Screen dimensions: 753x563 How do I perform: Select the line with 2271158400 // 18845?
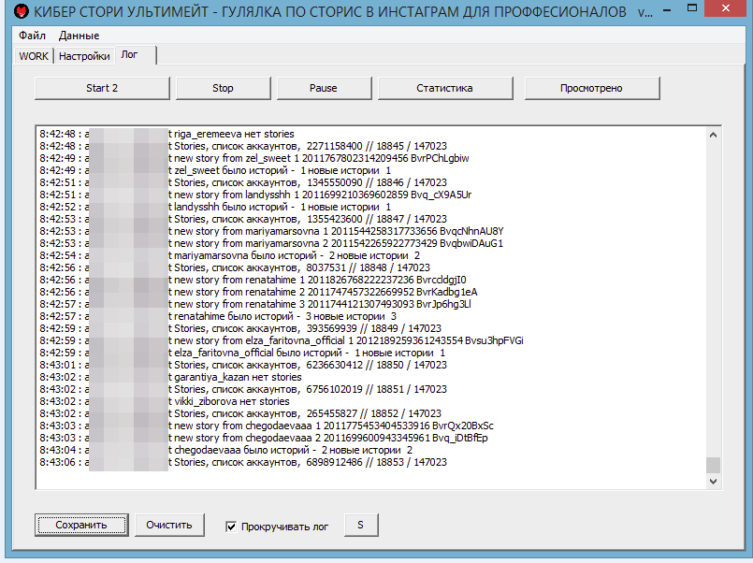[243, 146]
